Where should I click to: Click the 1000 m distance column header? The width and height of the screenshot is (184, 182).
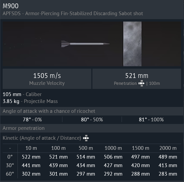(113, 148)
